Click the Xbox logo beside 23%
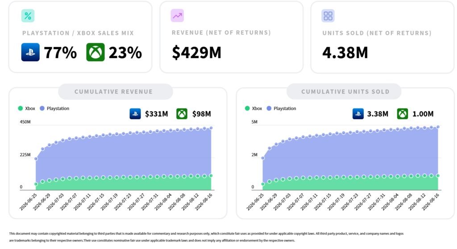 (96, 52)
